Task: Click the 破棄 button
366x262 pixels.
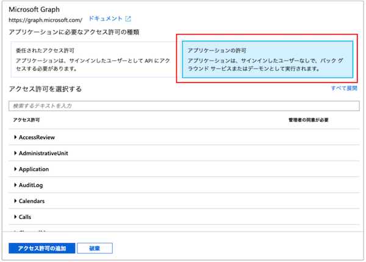Action: (95, 248)
